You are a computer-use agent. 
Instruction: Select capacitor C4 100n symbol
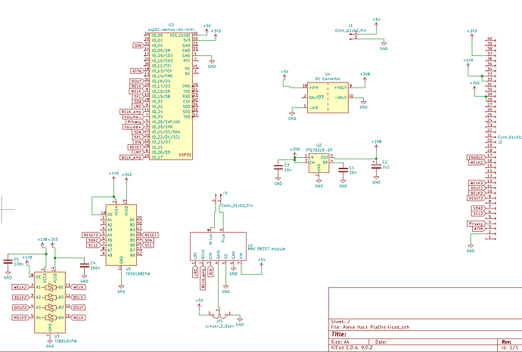coord(85,265)
